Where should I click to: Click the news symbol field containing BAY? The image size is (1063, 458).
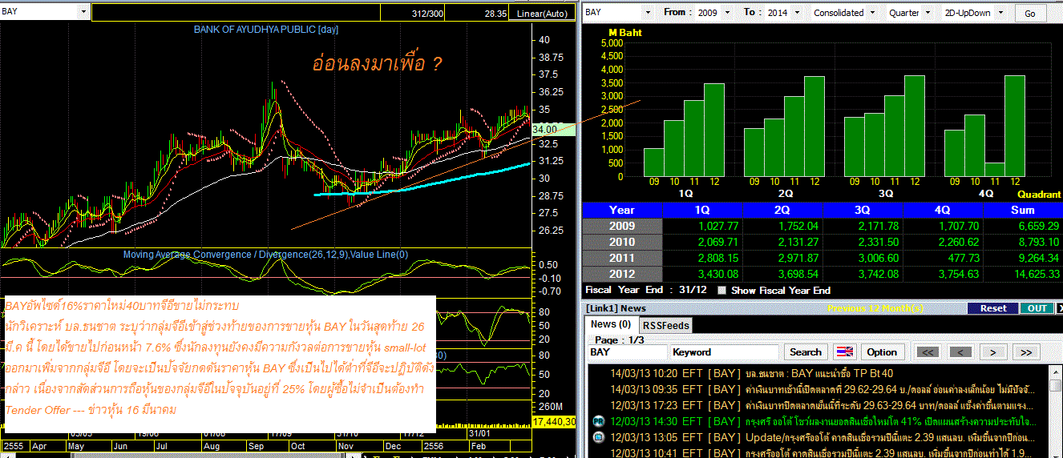(627, 352)
